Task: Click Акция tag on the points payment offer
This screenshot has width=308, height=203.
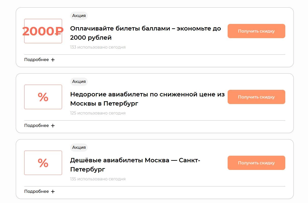Action: 79,16
